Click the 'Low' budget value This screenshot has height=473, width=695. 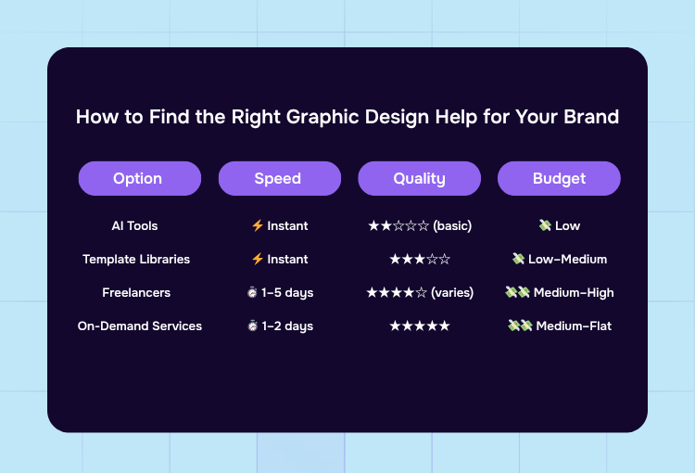pos(568,226)
